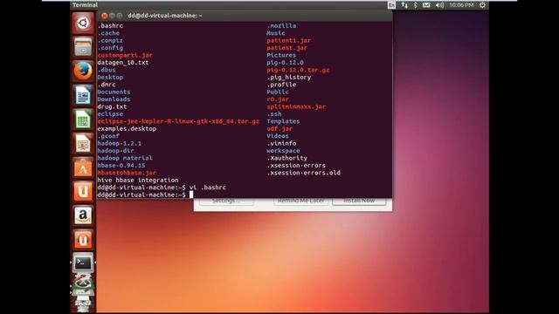Open the messaging envelope indicator
The width and height of the screenshot is (559, 314).
[x=426, y=5]
